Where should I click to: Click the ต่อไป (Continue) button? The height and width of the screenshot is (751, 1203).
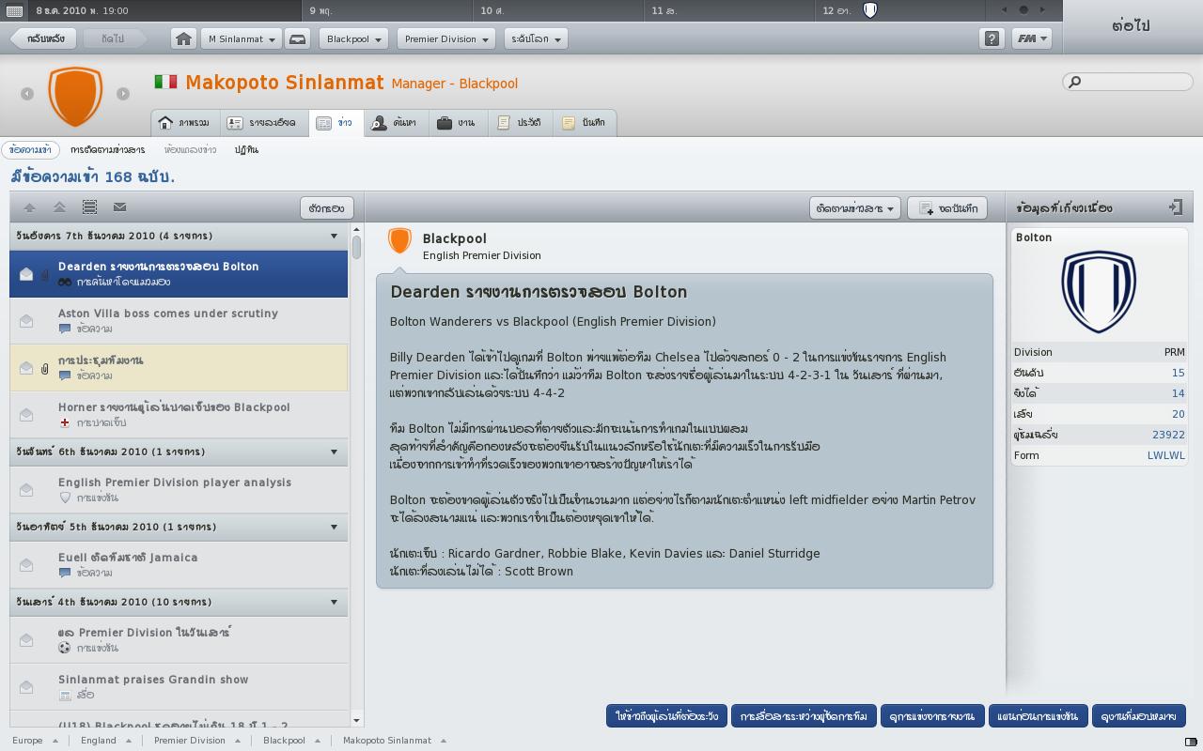[x=1132, y=26]
